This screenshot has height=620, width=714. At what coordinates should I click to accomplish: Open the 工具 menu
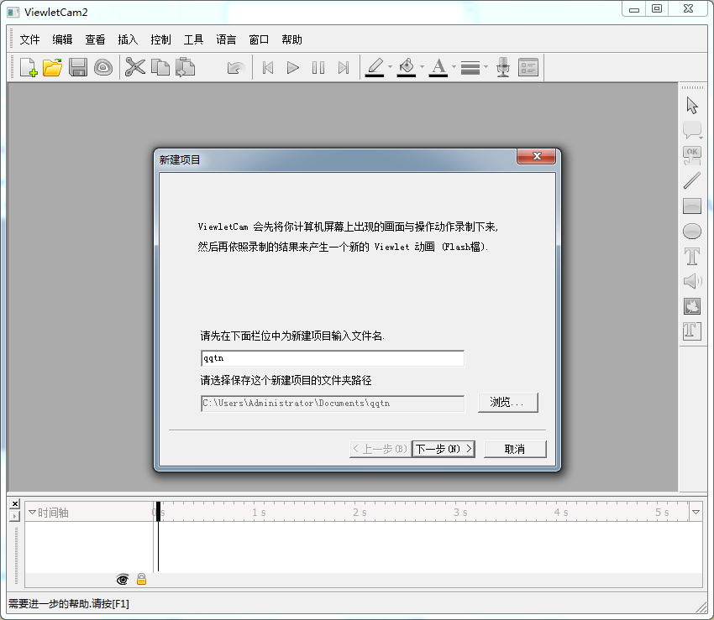pyautogui.click(x=193, y=39)
